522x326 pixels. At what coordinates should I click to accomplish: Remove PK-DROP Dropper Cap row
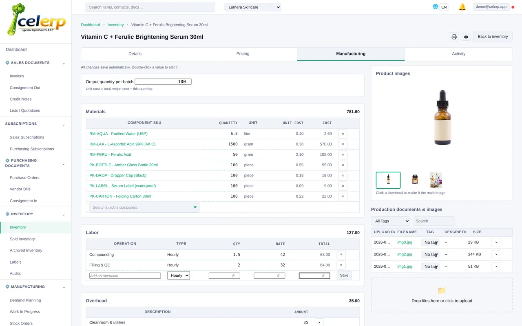click(343, 176)
